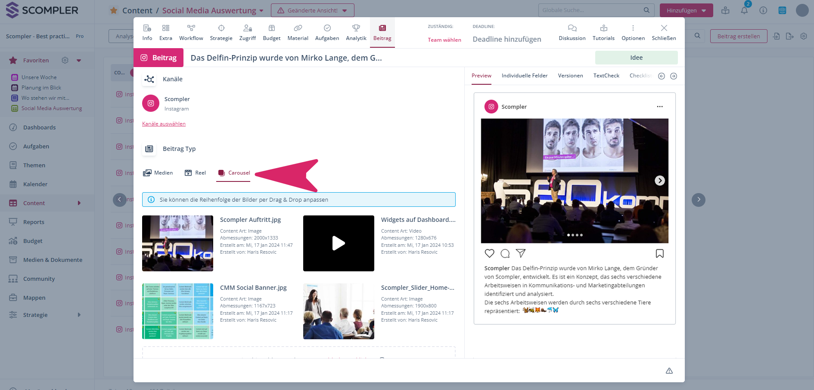Image resolution: width=814 pixels, height=390 pixels.
Task: Click the Tutorials icon
Action: [603, 28]
